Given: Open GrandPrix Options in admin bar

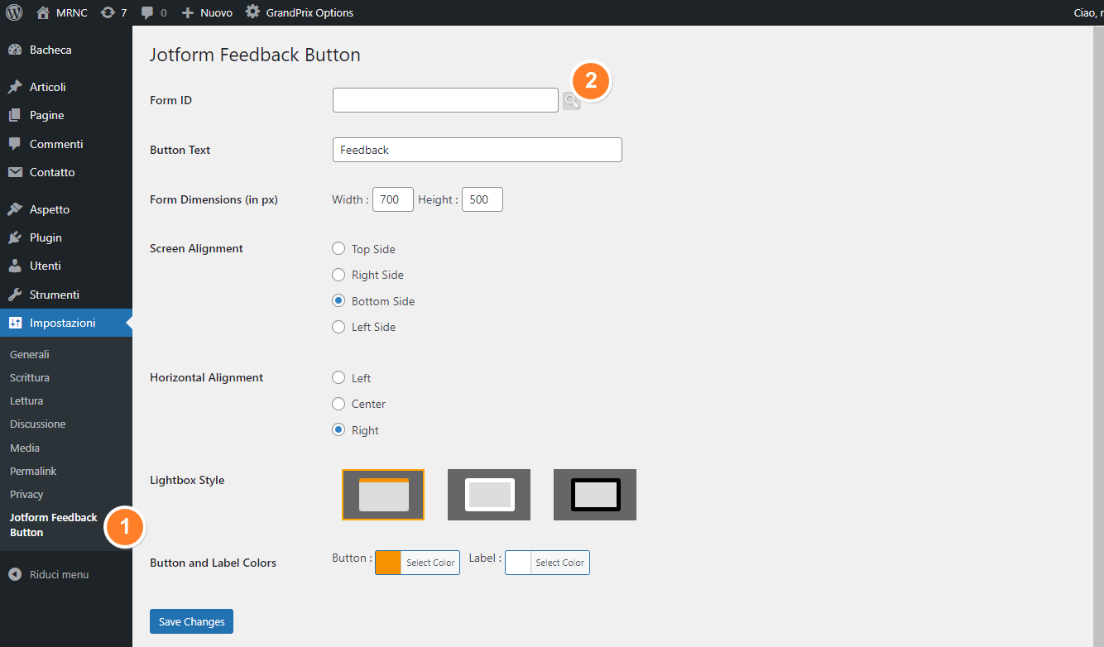Looking at the screenshot, I should [x=310, y=12].
